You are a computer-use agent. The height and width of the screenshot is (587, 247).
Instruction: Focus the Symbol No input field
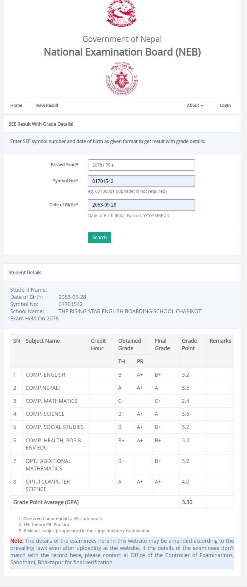point(141,181)
